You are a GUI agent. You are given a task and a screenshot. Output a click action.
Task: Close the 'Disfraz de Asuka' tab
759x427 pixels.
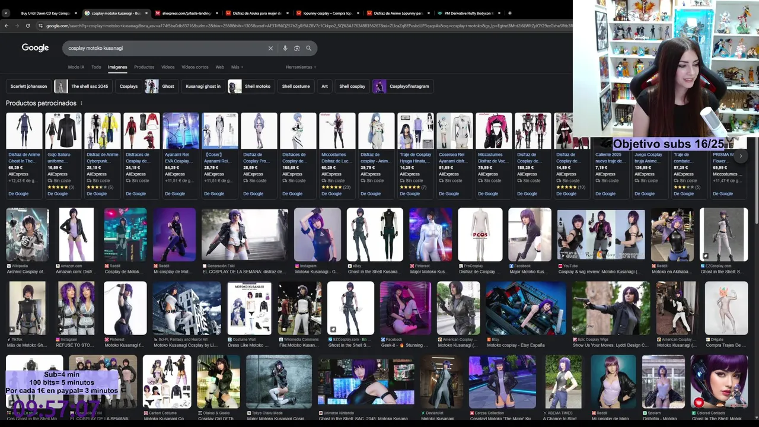click(288, 12)
